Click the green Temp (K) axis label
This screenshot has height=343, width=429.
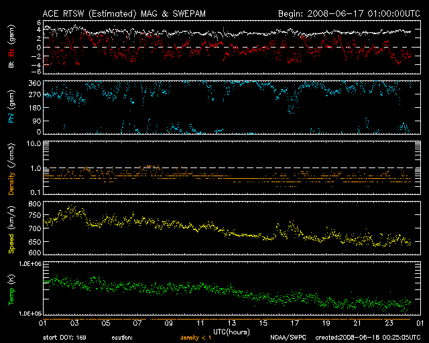11,289
